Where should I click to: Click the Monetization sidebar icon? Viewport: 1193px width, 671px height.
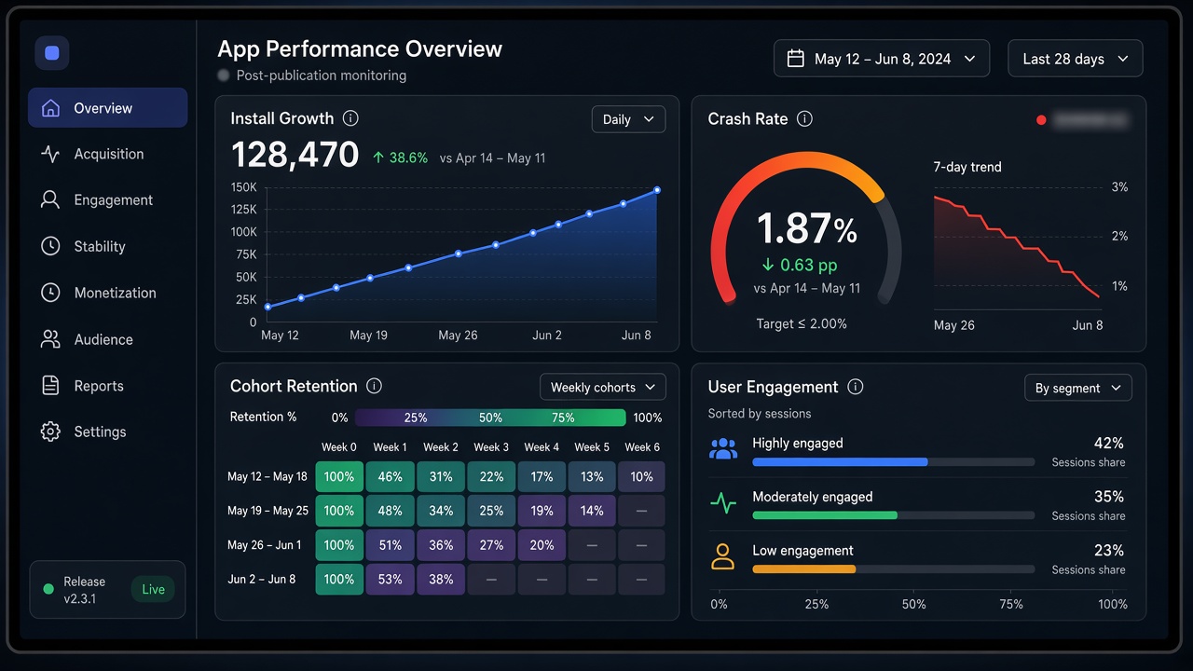50,293
